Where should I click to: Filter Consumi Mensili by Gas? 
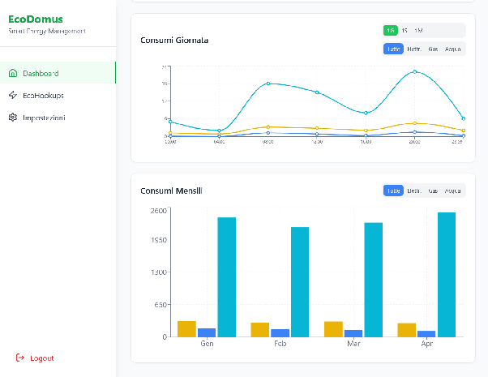433,191
